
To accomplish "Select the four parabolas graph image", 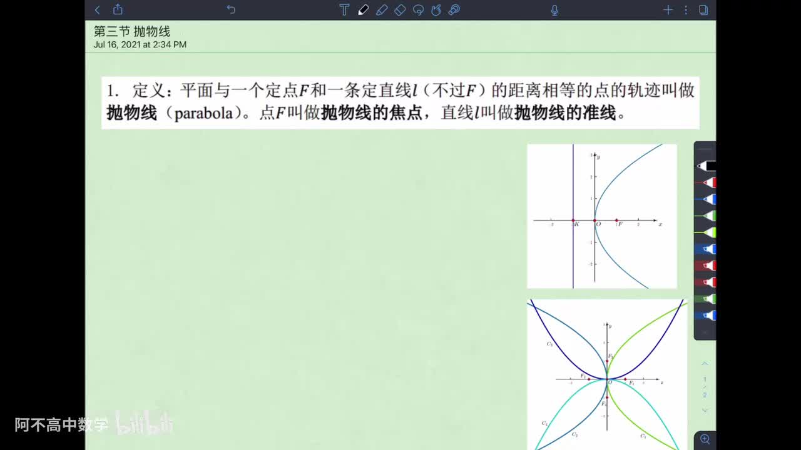I will pos(607,374).
